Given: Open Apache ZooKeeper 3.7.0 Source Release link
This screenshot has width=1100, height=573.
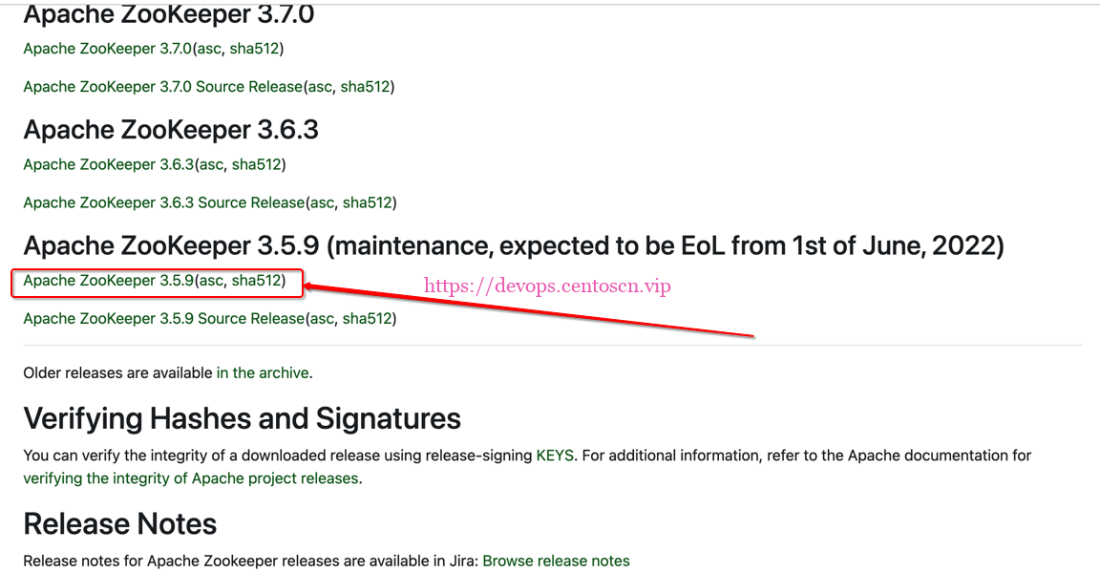Looking at the screenshot, I should coord(162,87).
